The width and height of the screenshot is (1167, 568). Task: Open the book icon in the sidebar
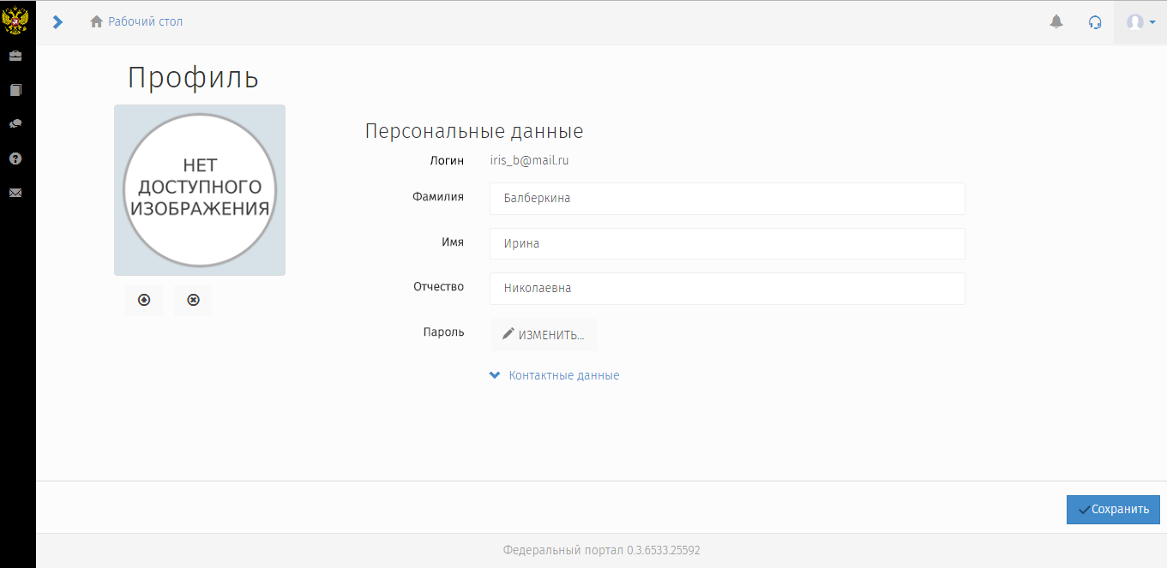15,90
